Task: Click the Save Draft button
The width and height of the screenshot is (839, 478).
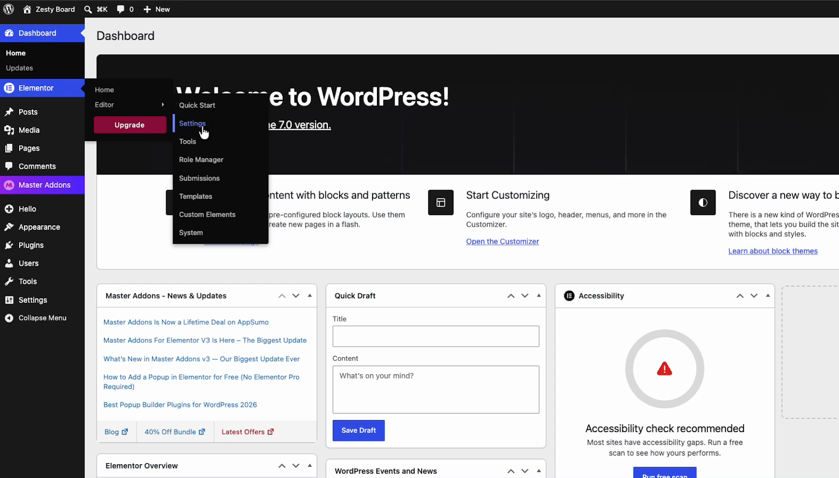Action: tap(358, 430)
